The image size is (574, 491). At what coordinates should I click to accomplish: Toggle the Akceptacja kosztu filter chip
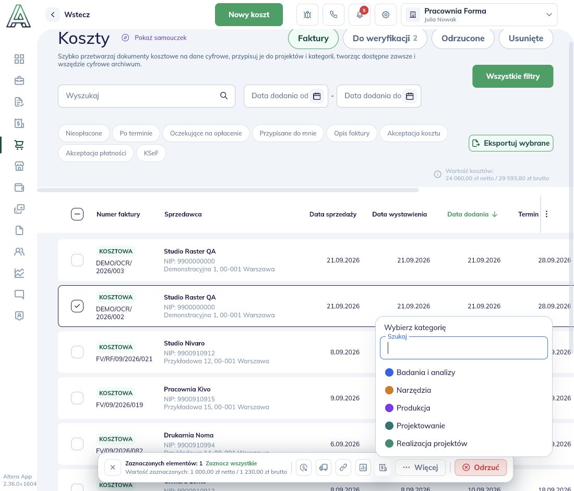(414, 133)
